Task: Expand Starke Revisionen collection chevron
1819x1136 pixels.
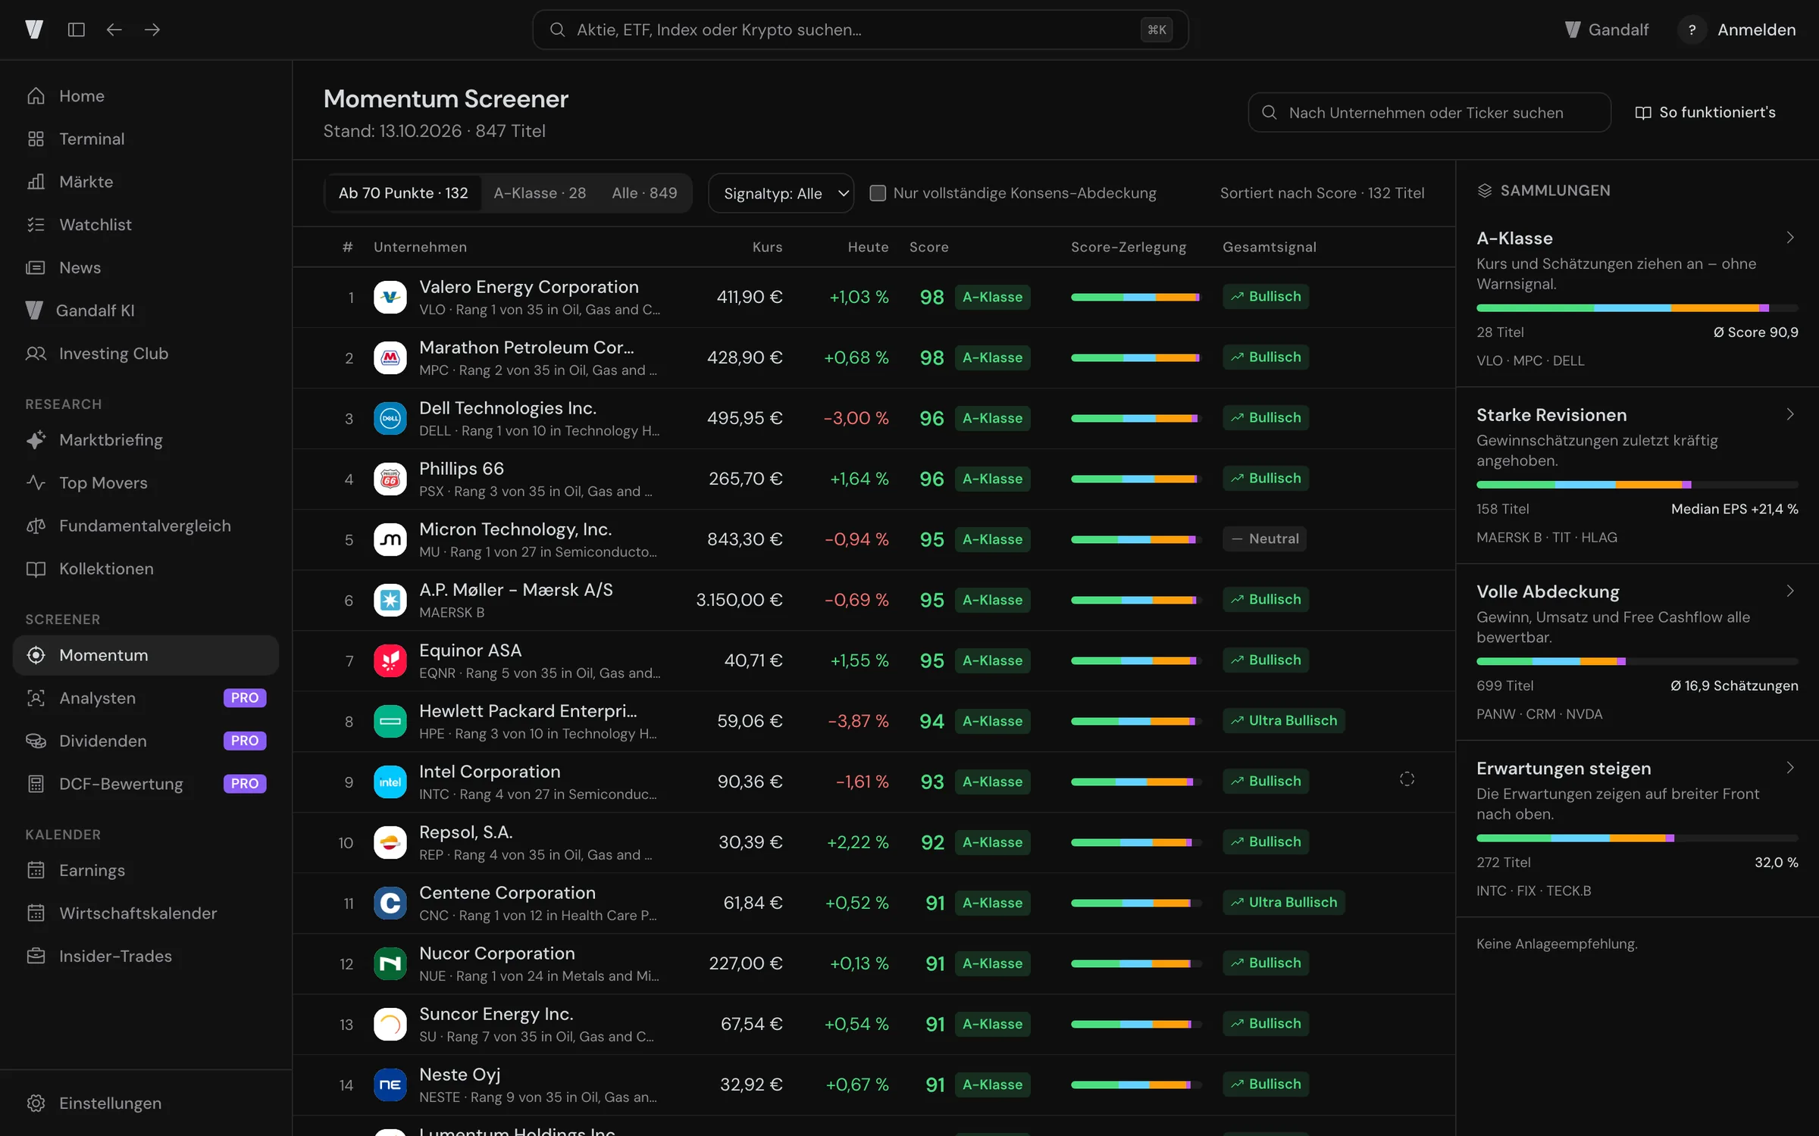Action: tap(1789, 414)
